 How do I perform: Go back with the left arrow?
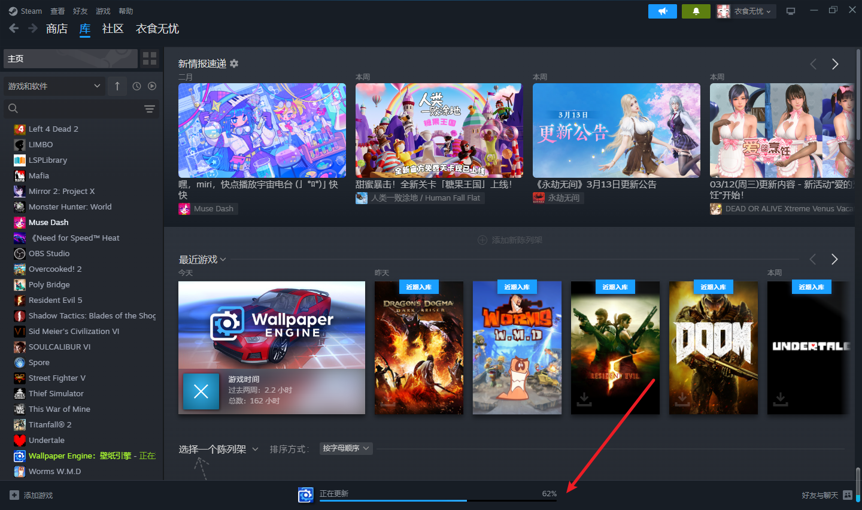tap(14, 28)
